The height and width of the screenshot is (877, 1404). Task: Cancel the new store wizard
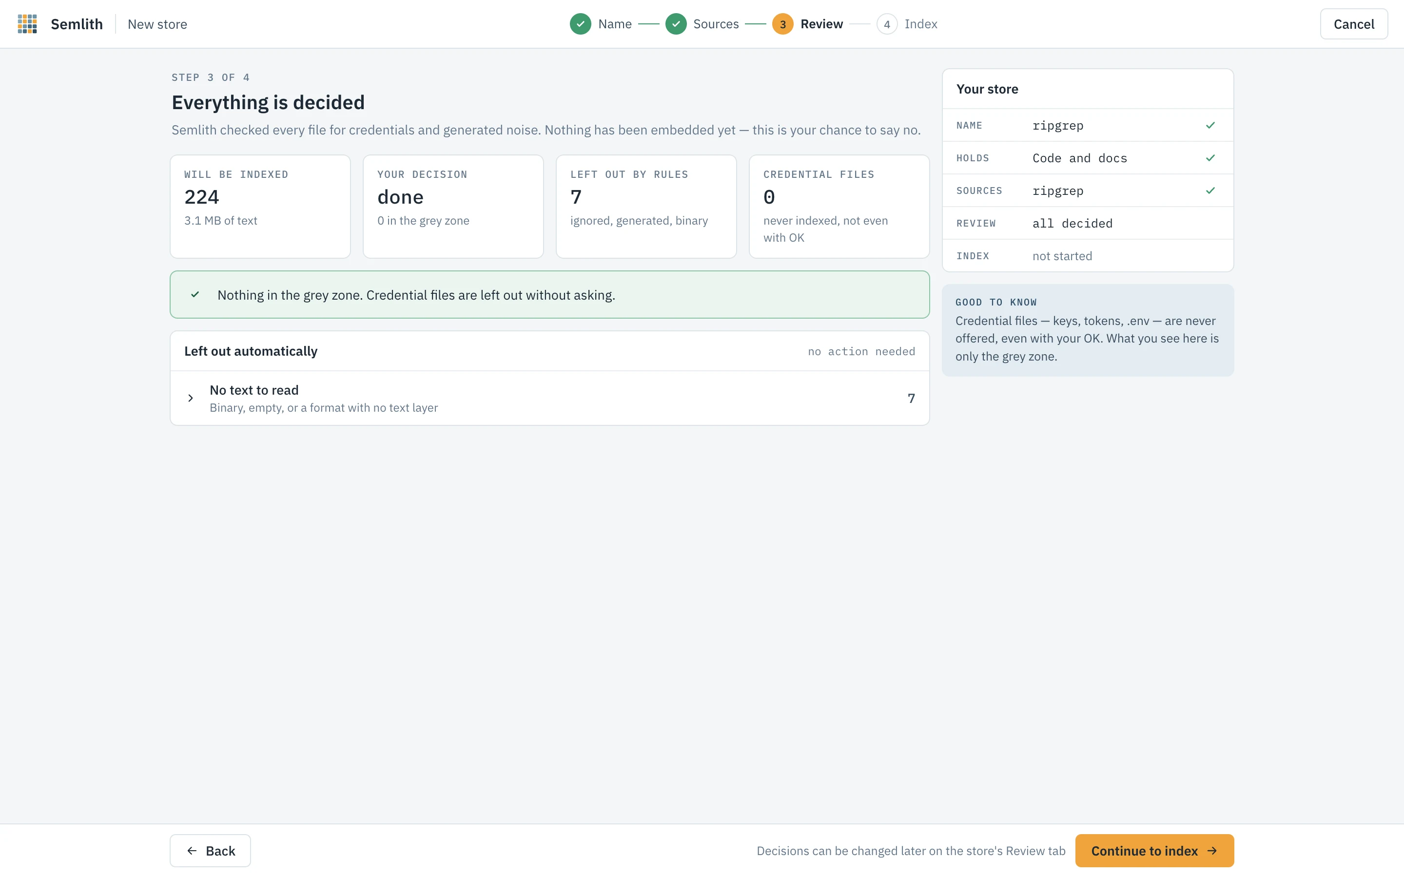pyautogui.click(x=1353, y=24)
